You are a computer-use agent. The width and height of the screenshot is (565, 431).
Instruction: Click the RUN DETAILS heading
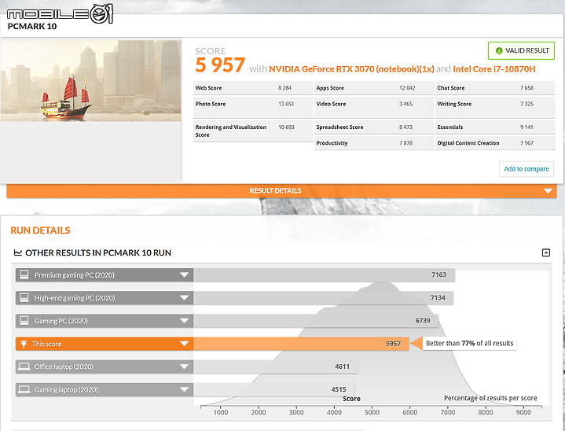(x=40, y=230)
